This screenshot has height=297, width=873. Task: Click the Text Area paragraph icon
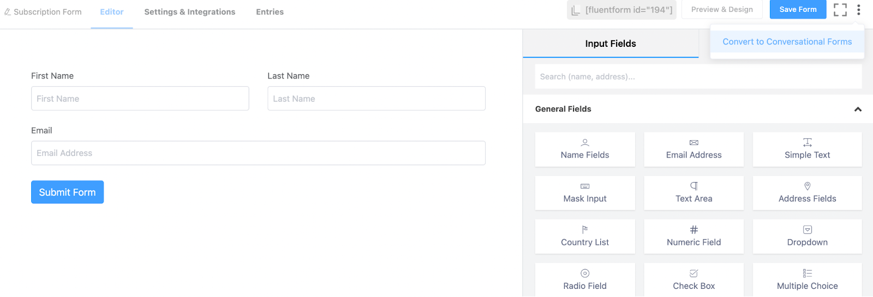pos(693,186)
